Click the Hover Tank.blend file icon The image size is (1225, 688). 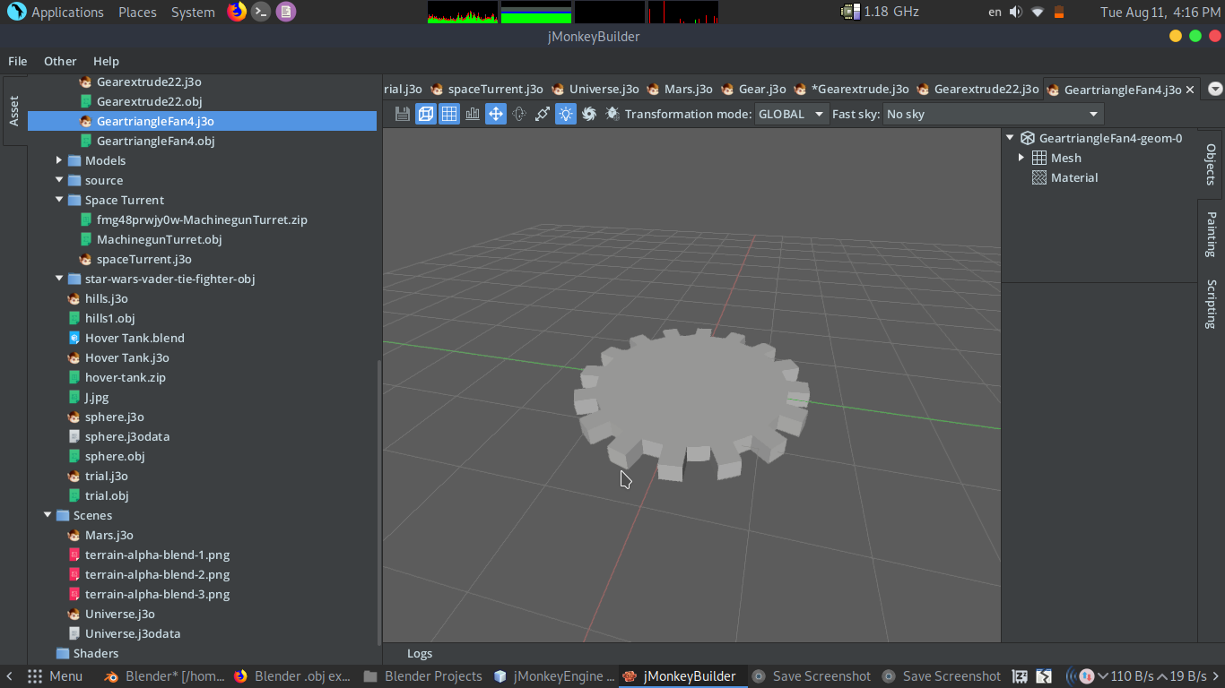click(x=74, y=338)
